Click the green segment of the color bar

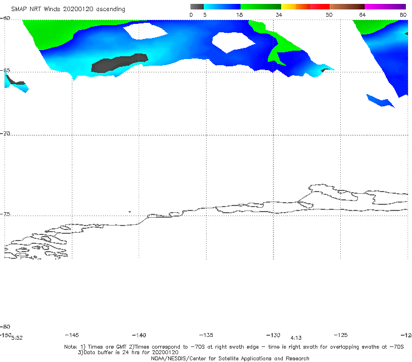(x=261, y=7)
